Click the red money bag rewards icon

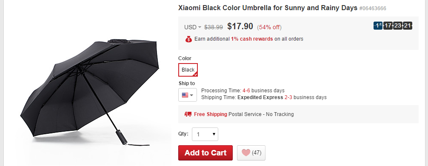point(188,39)
